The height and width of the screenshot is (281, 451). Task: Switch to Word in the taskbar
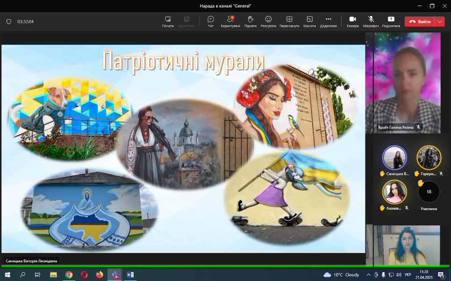(x=130, y=275)
